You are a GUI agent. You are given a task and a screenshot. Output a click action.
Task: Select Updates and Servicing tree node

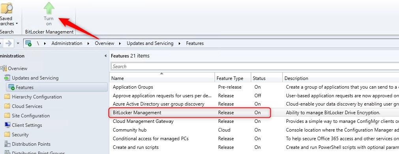tap(35, 78)
